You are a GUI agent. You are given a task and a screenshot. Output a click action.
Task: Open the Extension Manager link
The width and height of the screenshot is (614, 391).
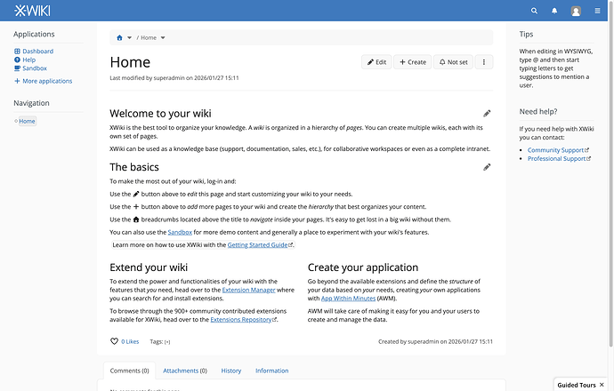[x=248, y=290]
